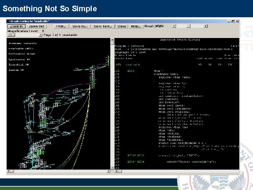Close window using title bar X
Viewport: 253px width, 190px height.
click(x=237, y=21)
